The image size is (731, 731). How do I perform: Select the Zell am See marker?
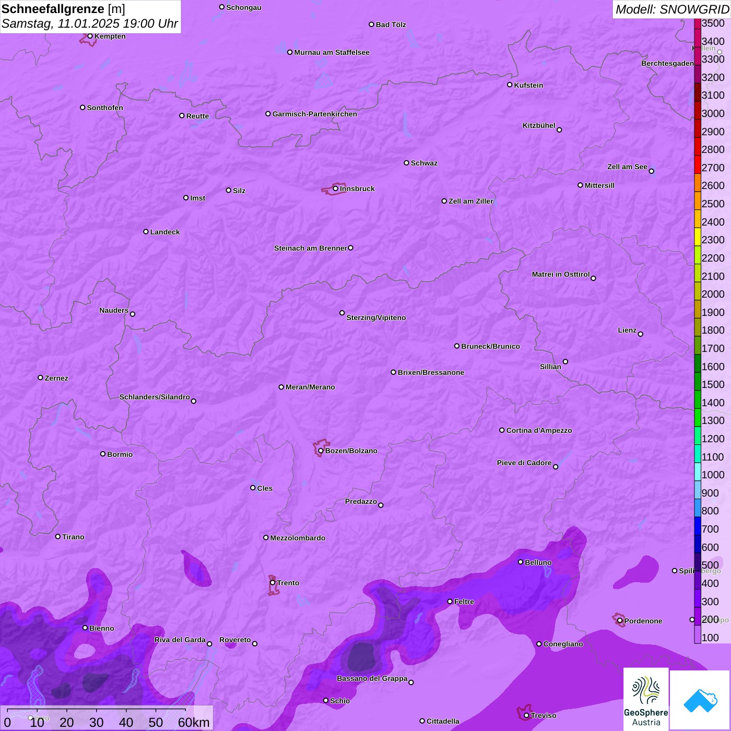pyautogui.click(x=651, y=171)
